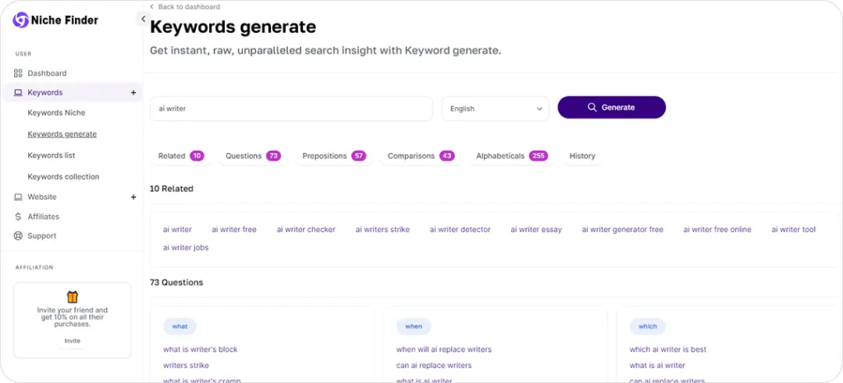Viewport: 843px width, 383px height.
Task: Click the Website monitor icon in sidebar
Action: pos(18,198)
